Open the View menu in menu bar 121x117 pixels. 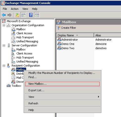coord(25,9)
